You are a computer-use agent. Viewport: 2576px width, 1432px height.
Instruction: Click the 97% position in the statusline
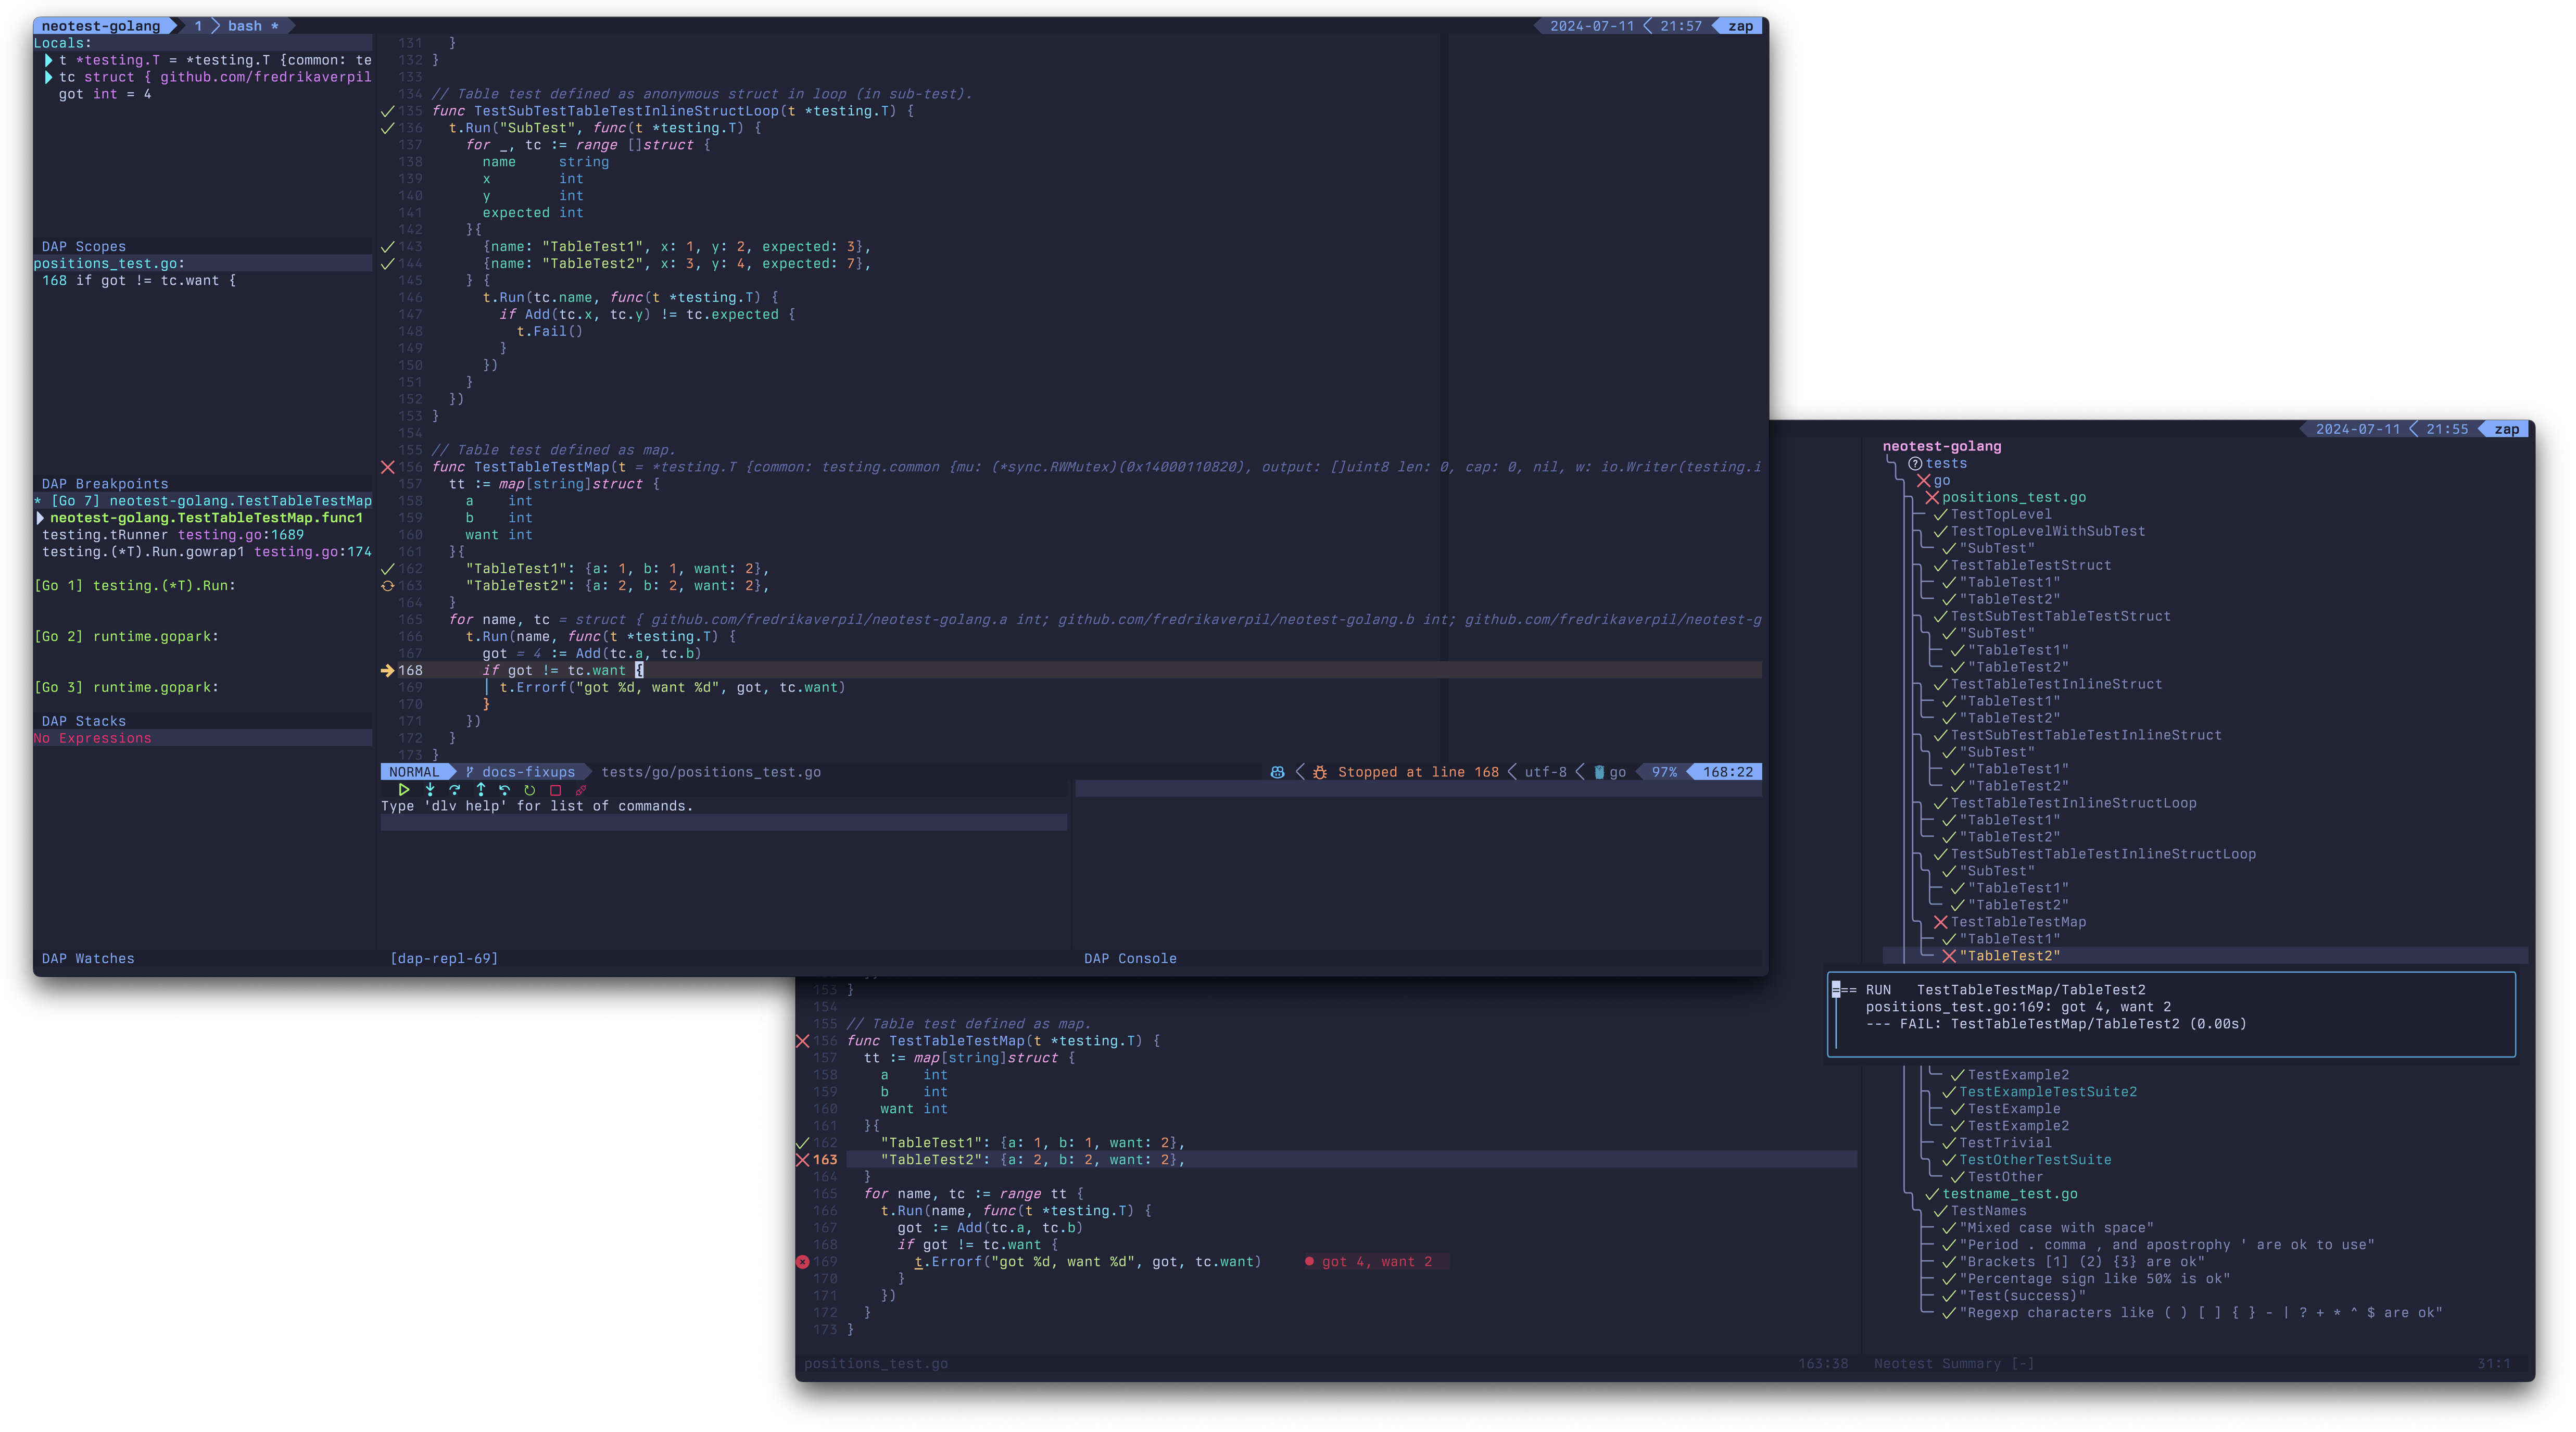(1664, 772)
